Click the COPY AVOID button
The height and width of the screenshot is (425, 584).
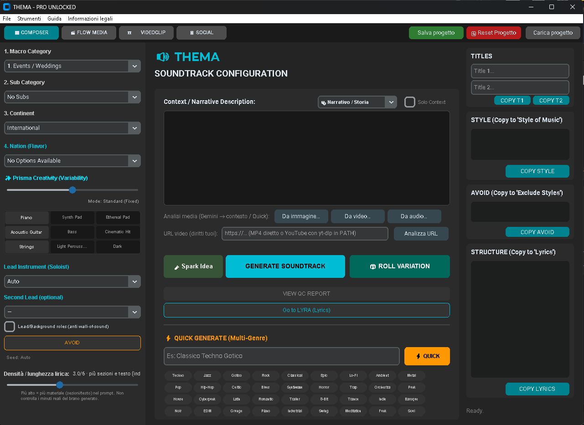pyautogui.click(x=537, y=232)
